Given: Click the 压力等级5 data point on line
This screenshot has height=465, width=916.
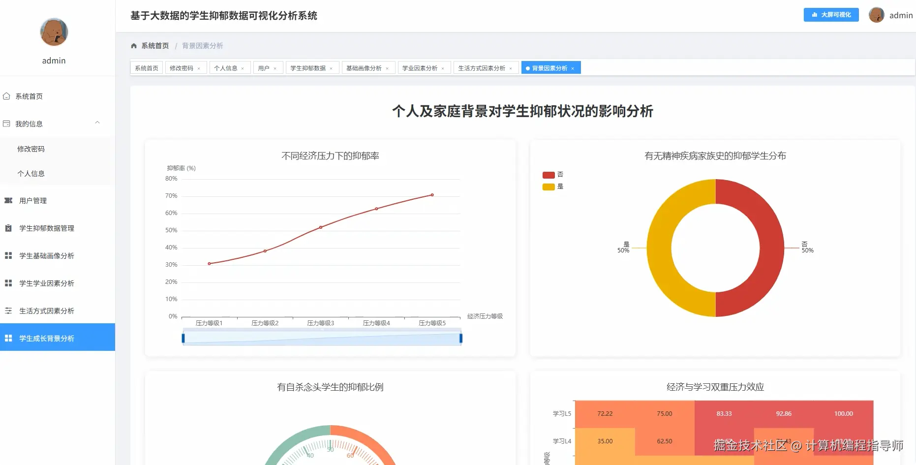Looking at the screenshot, I should [x=432, y=195].
